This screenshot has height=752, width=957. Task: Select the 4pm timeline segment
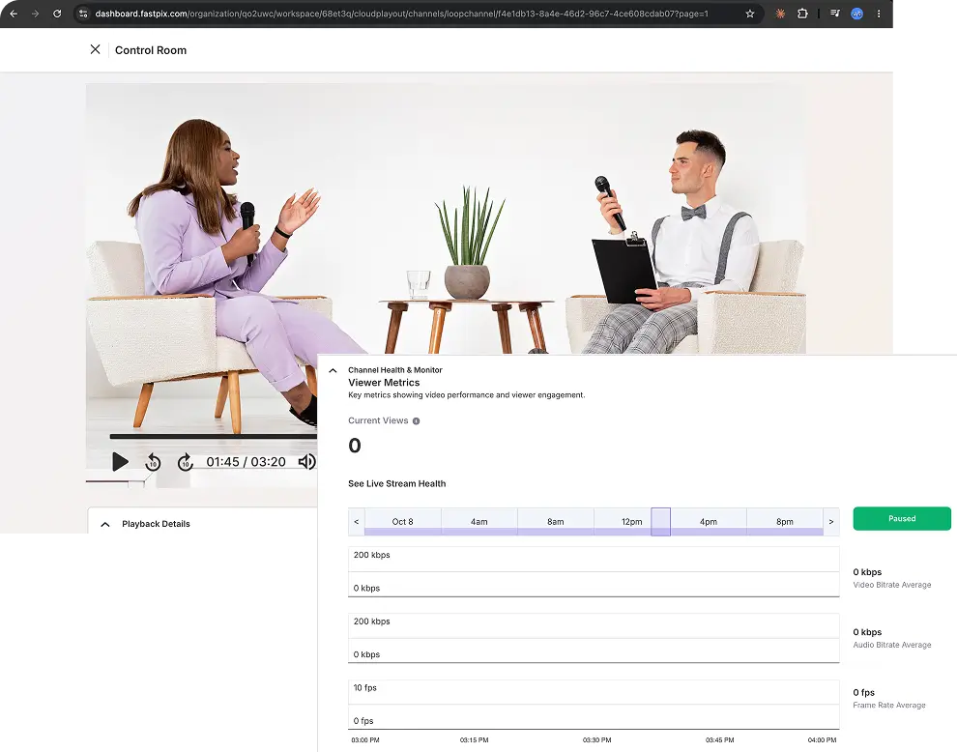pyautogui.click(x=709, y=522)
